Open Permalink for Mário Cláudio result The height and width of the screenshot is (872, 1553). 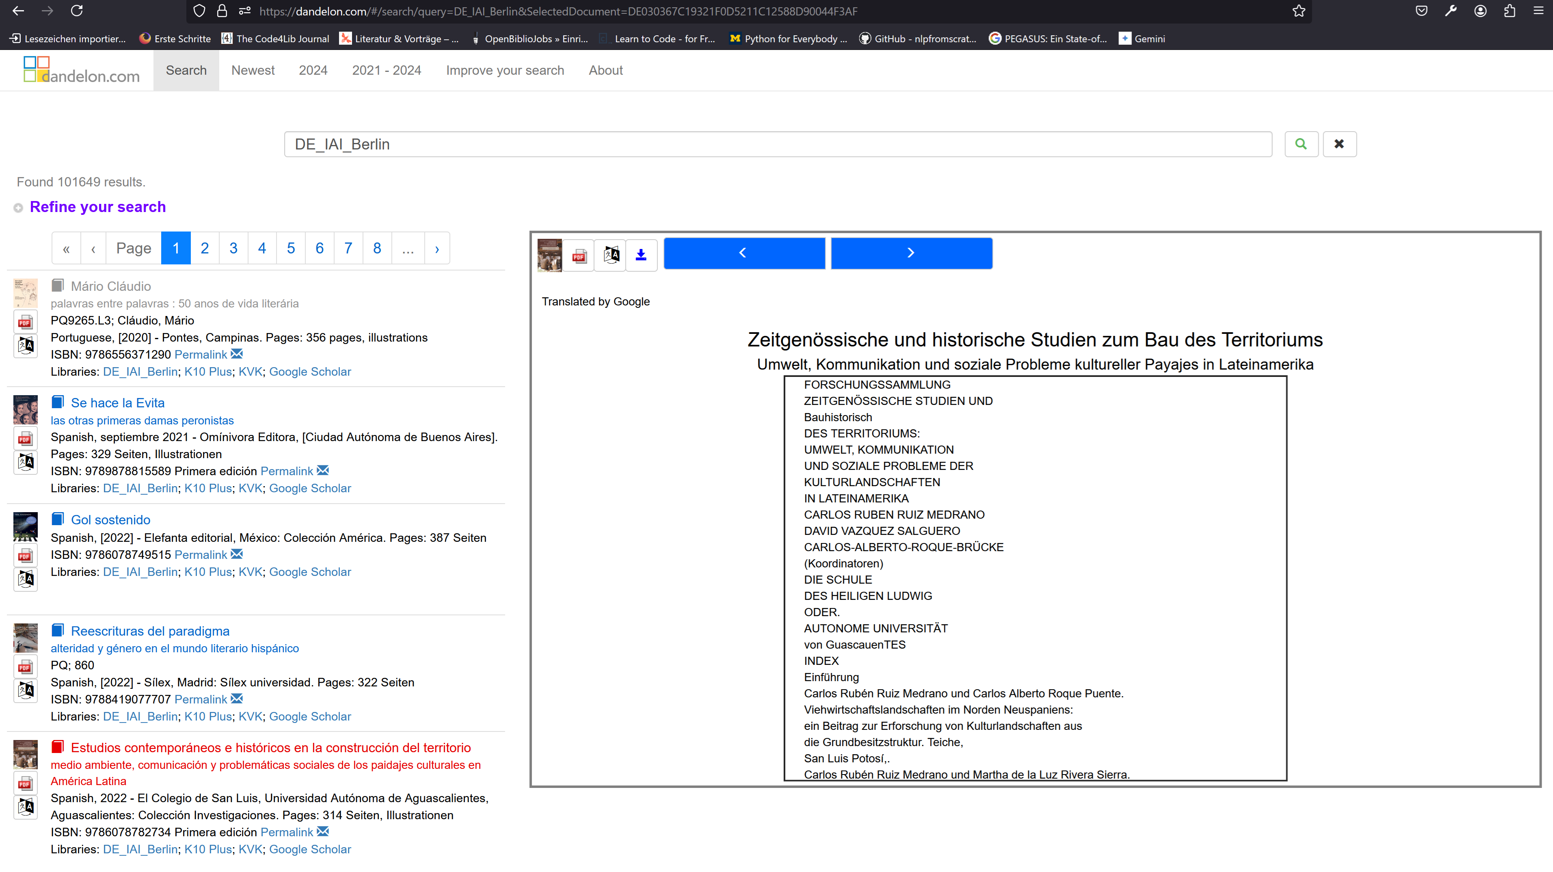(x=201, y=355)
